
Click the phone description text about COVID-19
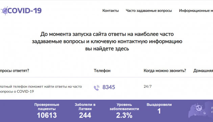[x=41, y=89]
